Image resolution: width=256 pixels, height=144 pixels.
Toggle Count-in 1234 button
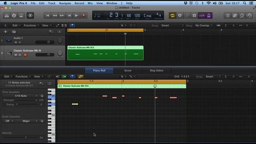tap(202, 16)
